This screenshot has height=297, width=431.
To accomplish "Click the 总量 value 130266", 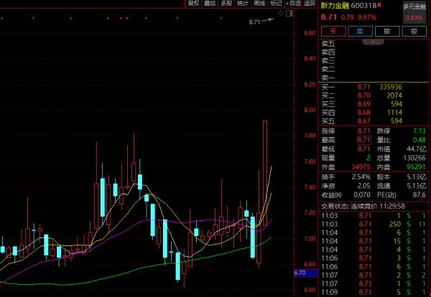I will click(x=414, y=158).
